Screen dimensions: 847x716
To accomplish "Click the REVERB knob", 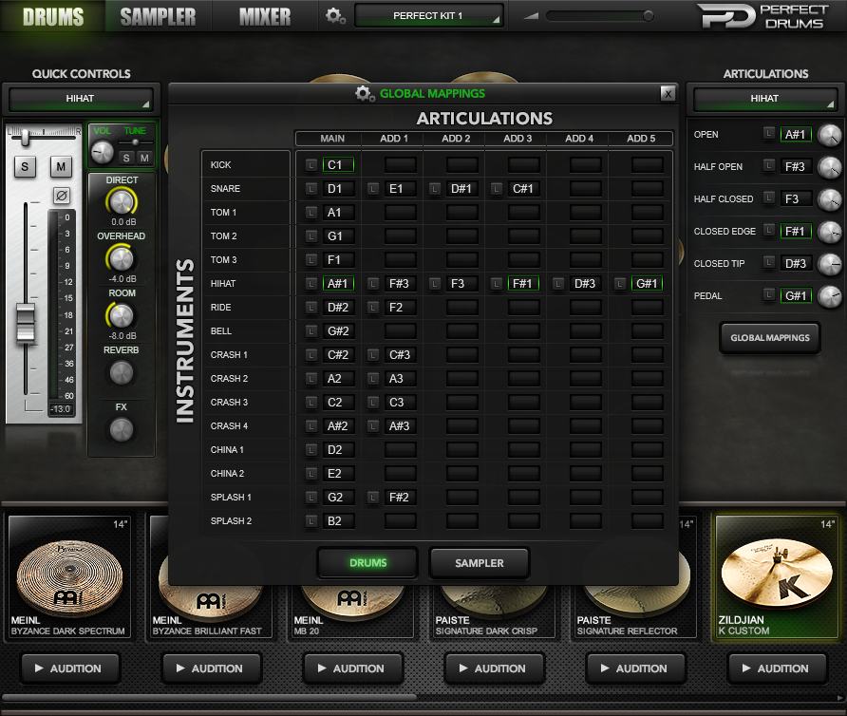I will coord(122,373).
